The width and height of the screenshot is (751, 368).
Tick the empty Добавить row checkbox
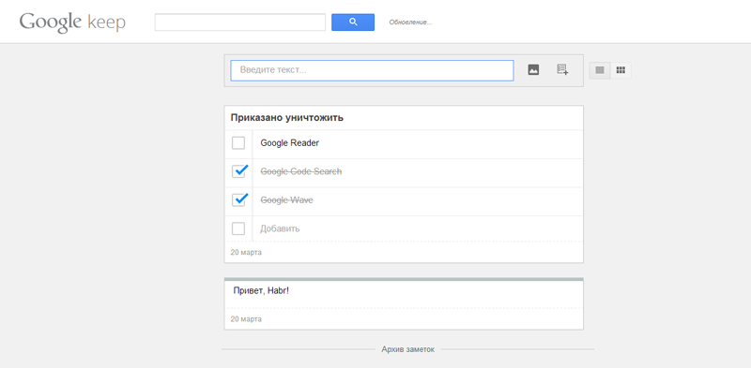click(x=238, y=228)
